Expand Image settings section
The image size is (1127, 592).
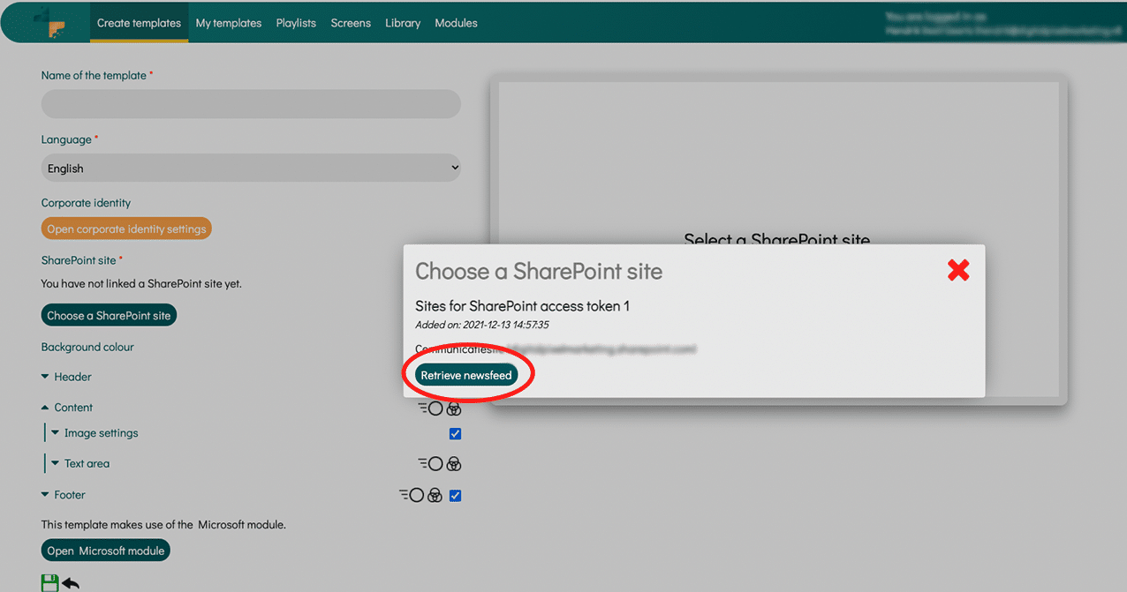[x=95, y=433]
